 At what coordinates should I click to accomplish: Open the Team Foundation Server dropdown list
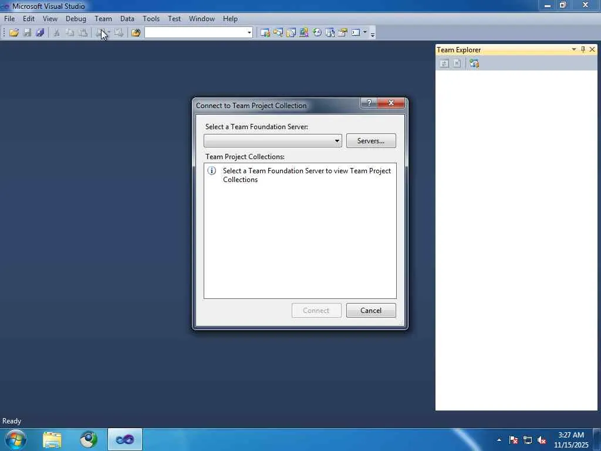(337, 141)
